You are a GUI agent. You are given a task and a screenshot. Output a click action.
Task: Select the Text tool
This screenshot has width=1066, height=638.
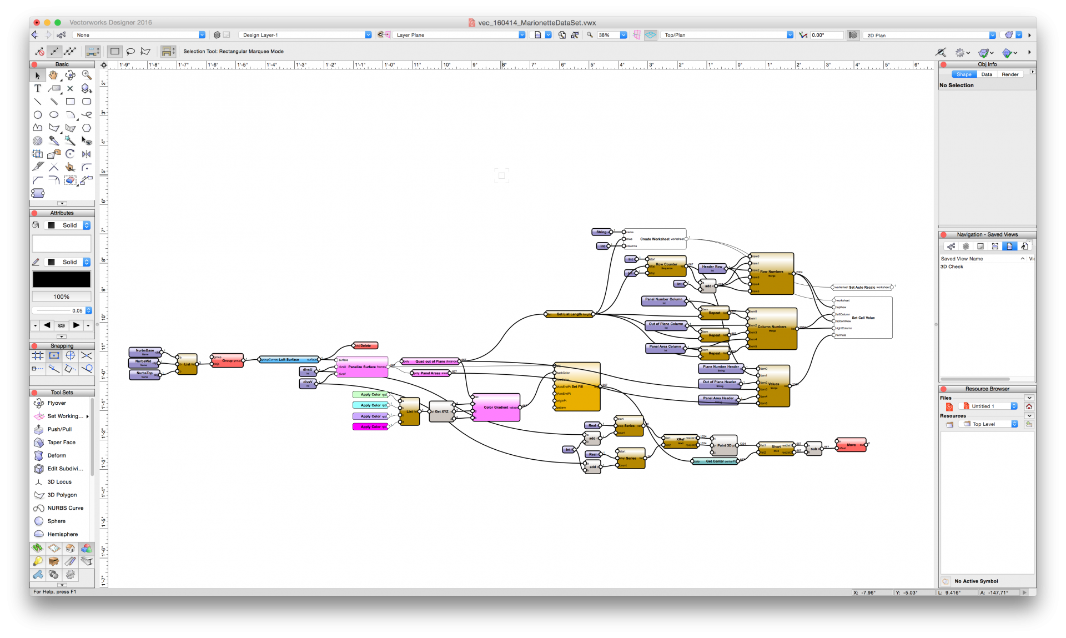[x=37, y=88]
